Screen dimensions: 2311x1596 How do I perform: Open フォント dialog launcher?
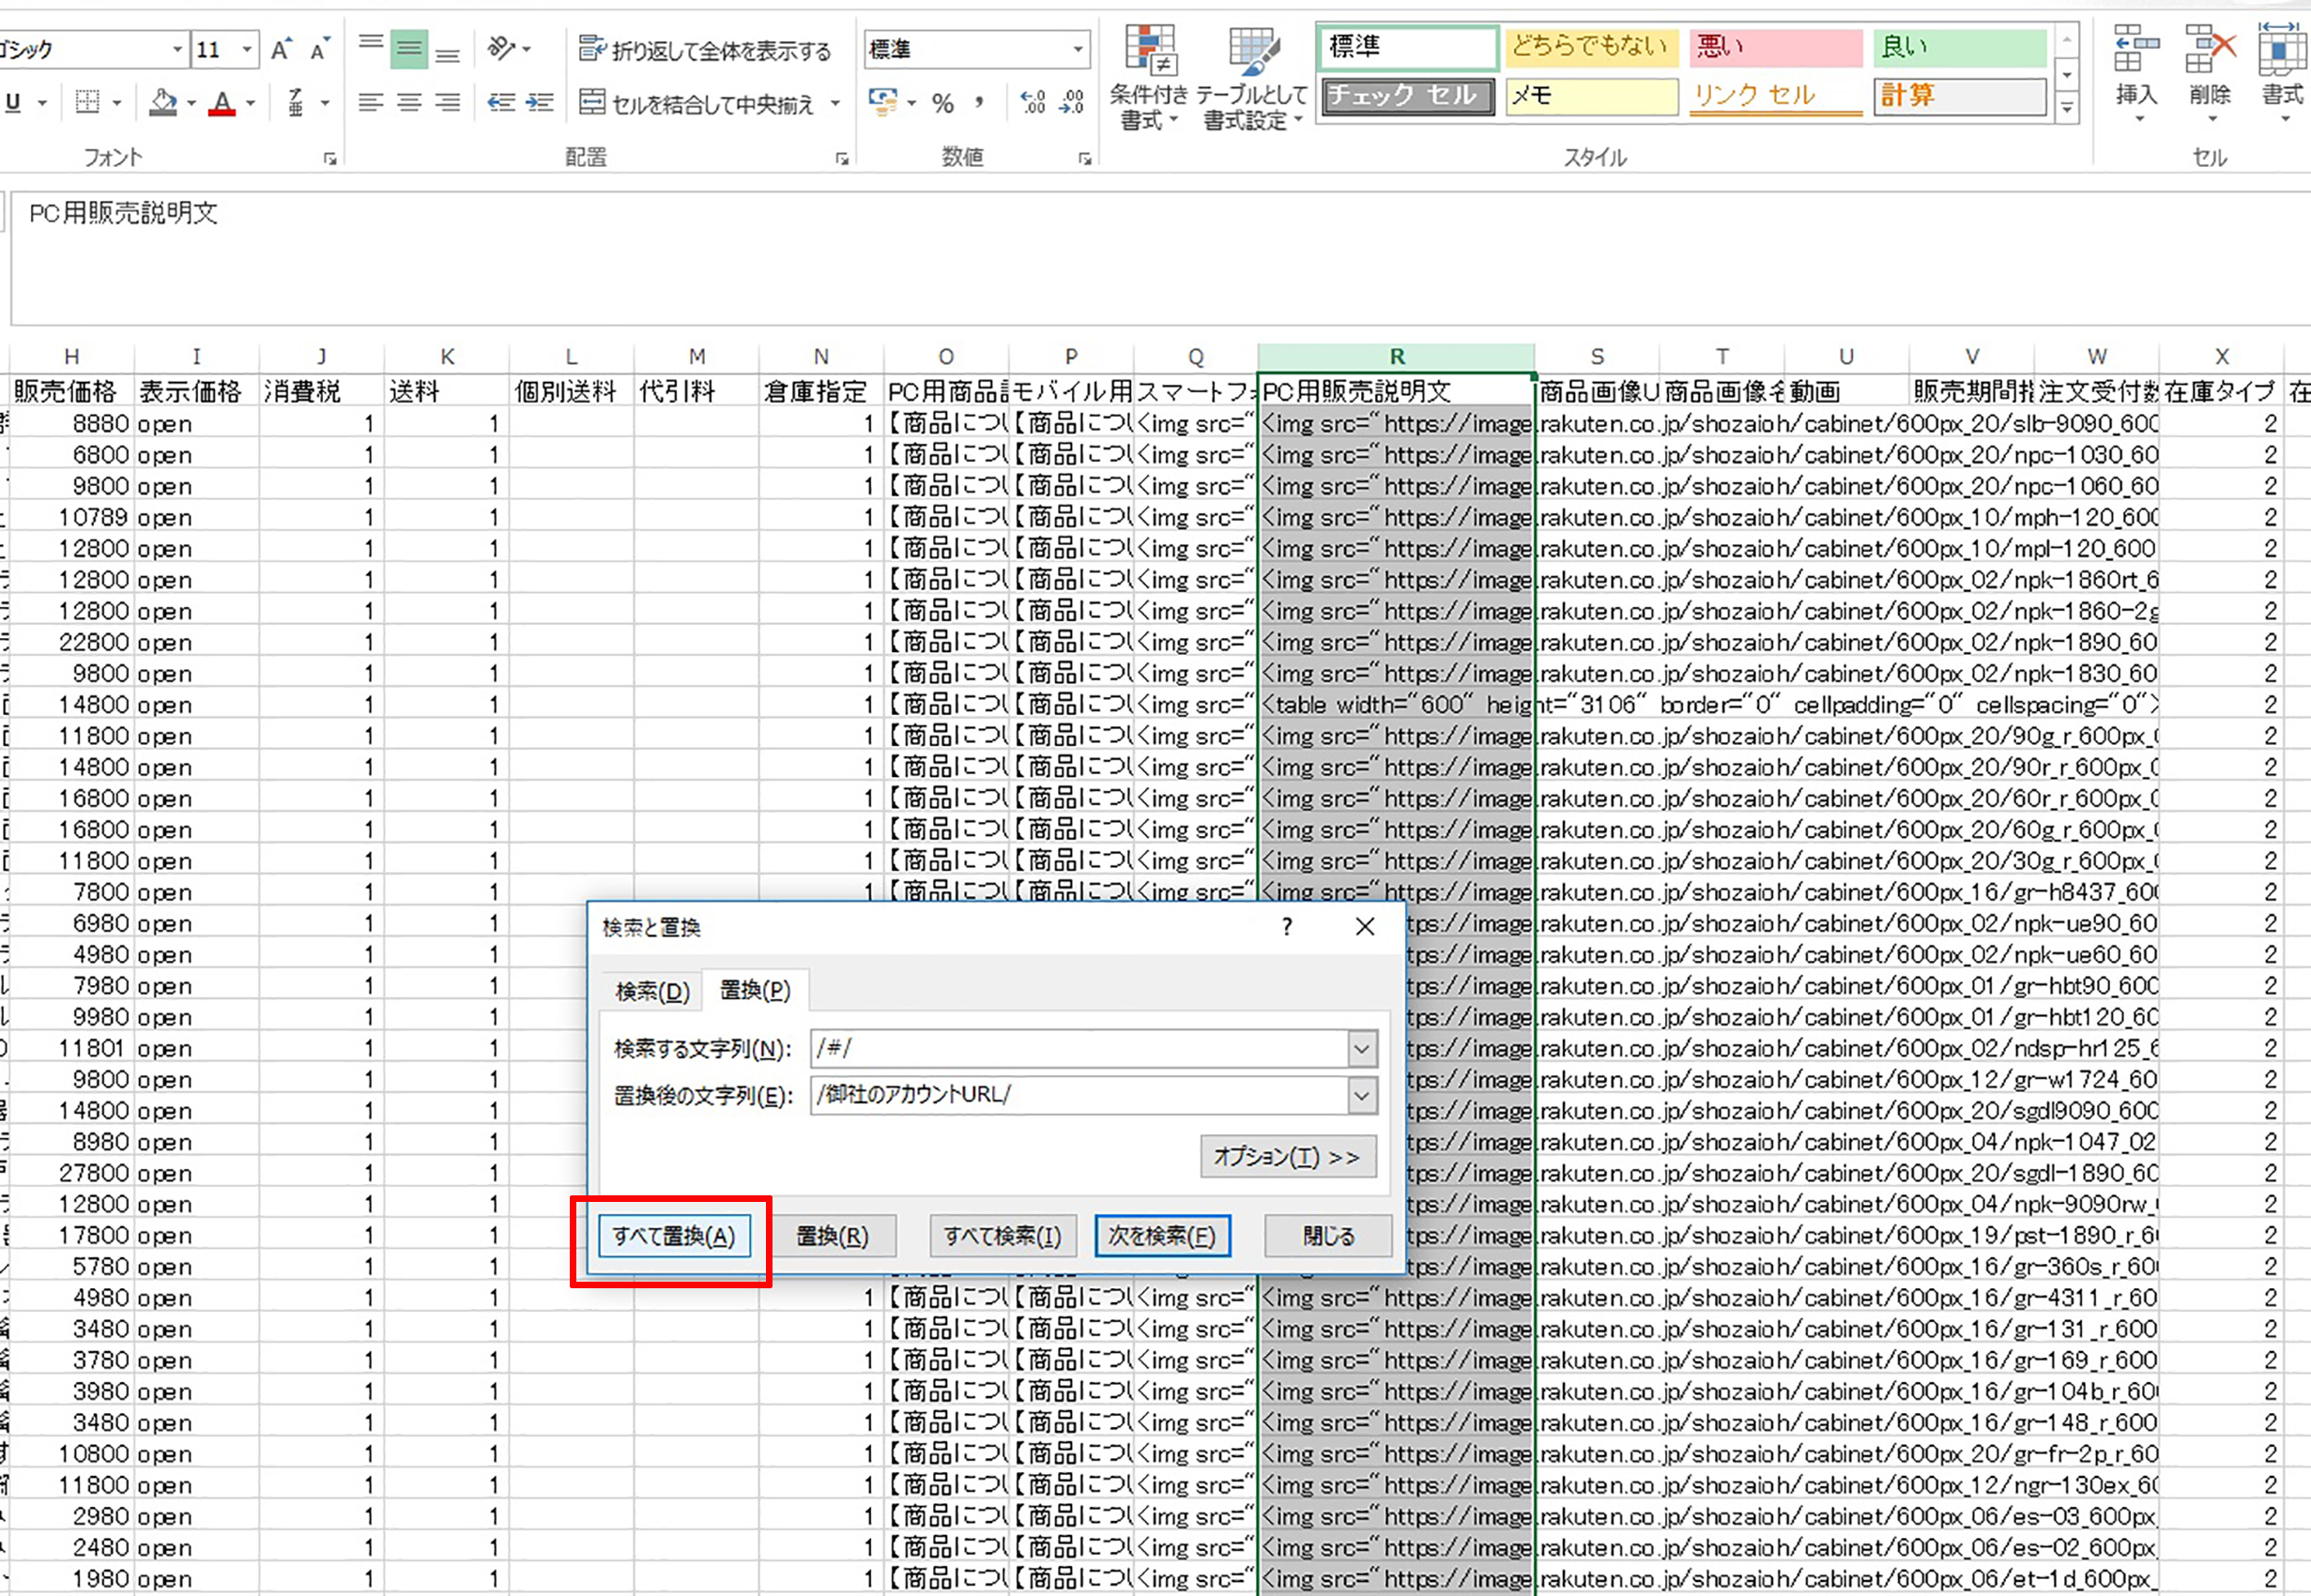(x=330, y=158)
